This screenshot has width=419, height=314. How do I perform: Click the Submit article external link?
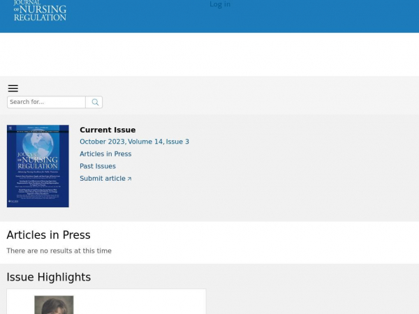click(x=105, y=179)
